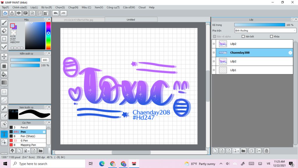The width and height of the screenshot is (298, 168).
Task: Select the Brush tool
Action: point(4,23)
